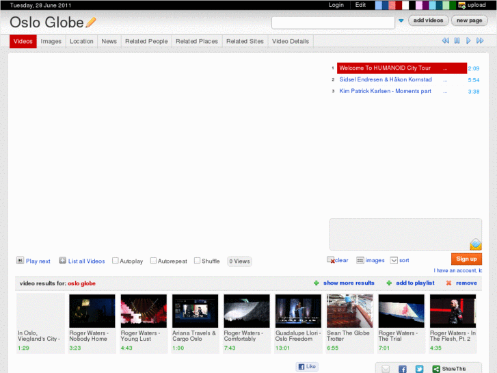Open the Related People tab

click(x=146, y=41)
